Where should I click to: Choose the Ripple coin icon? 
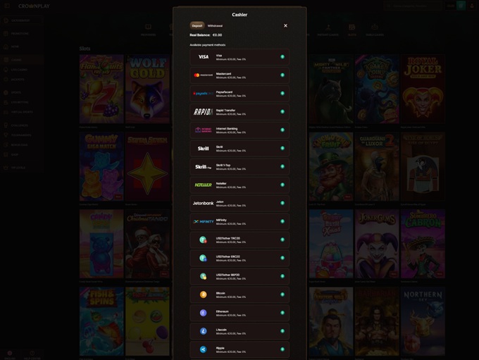click(x=203, y=349)
